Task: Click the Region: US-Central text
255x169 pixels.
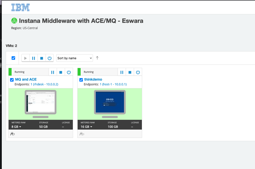Action: (x=24, y=28)
